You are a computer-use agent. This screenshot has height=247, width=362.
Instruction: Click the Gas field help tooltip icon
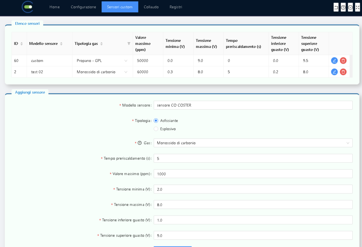point(140,143)
